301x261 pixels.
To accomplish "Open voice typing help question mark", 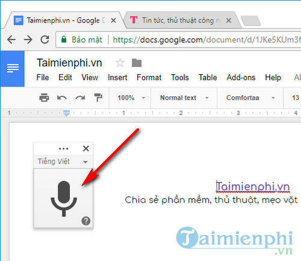I will pos(86,221).
